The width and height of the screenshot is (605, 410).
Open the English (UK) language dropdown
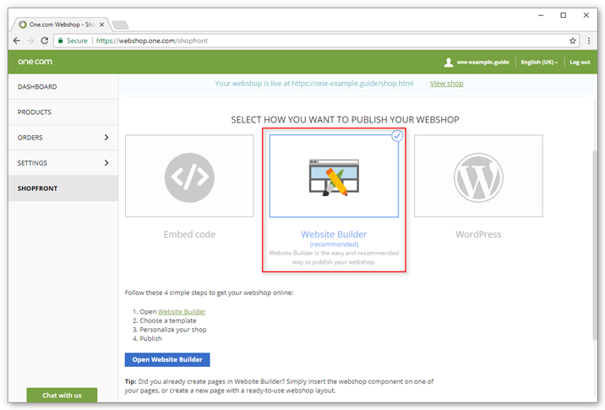(x=539, y=63)
